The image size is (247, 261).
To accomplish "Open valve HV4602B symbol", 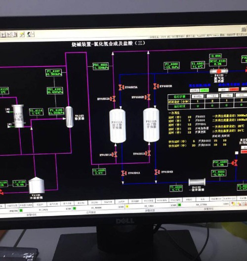I will click(148, 97).
